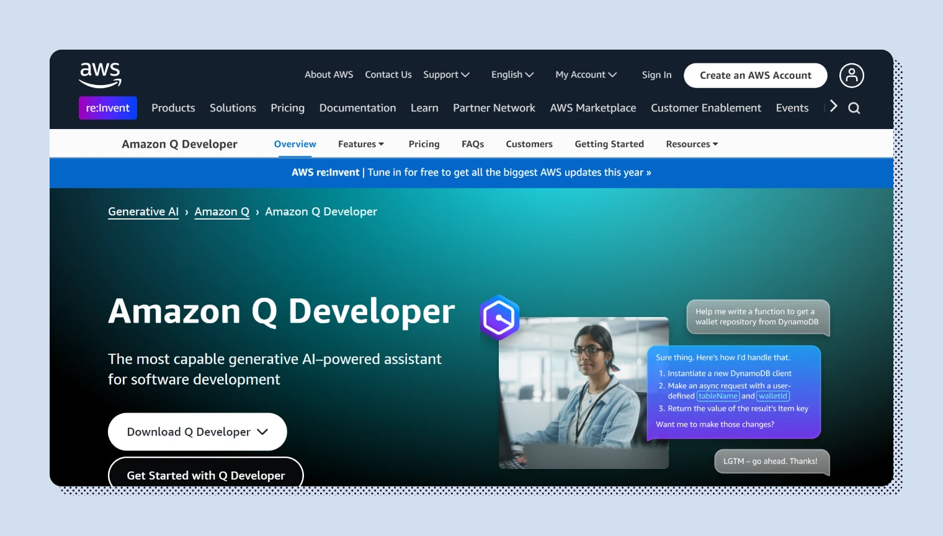
Task: Open the Solutions menu
Action: coord(233,108)
